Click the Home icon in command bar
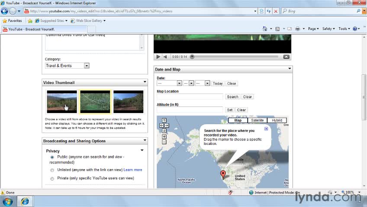The width and height of the screenshot is (367, 207). click(265, 28)
